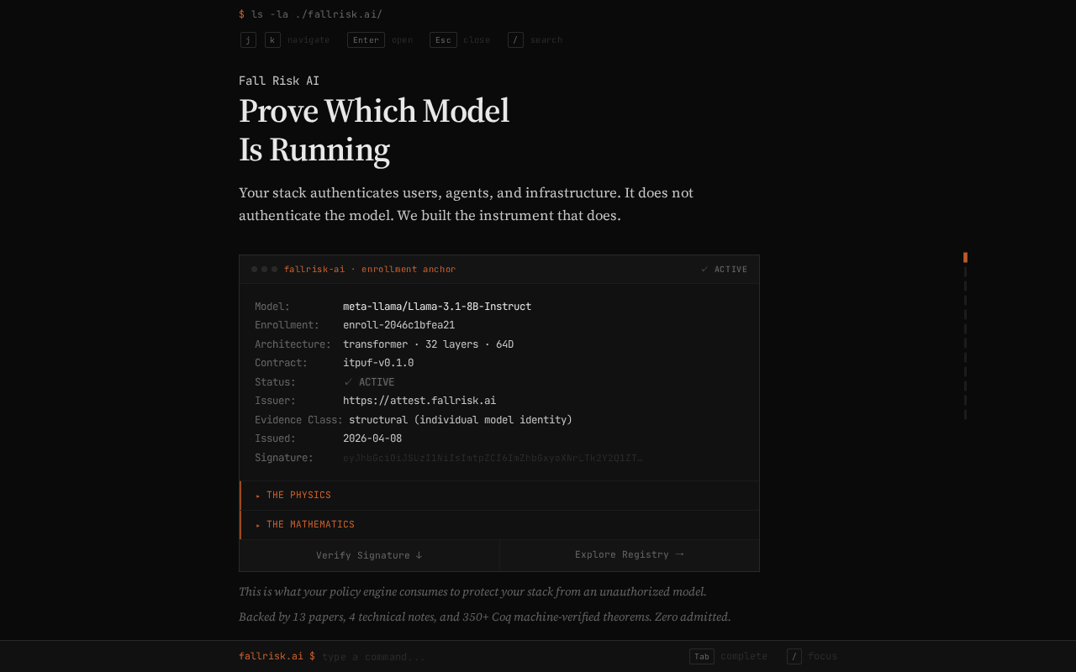
Task: Expand THE PHYSICS section
Action: (x=499, y=496)
